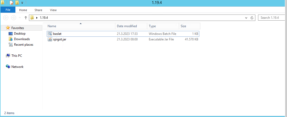Click the Desktop monitor icon
Screen dimensions: 287x117
[x=11, y=34]
